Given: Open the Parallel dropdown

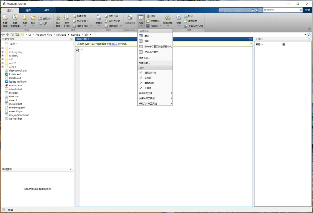Looking at the screenshot, I should pos(160,26).
